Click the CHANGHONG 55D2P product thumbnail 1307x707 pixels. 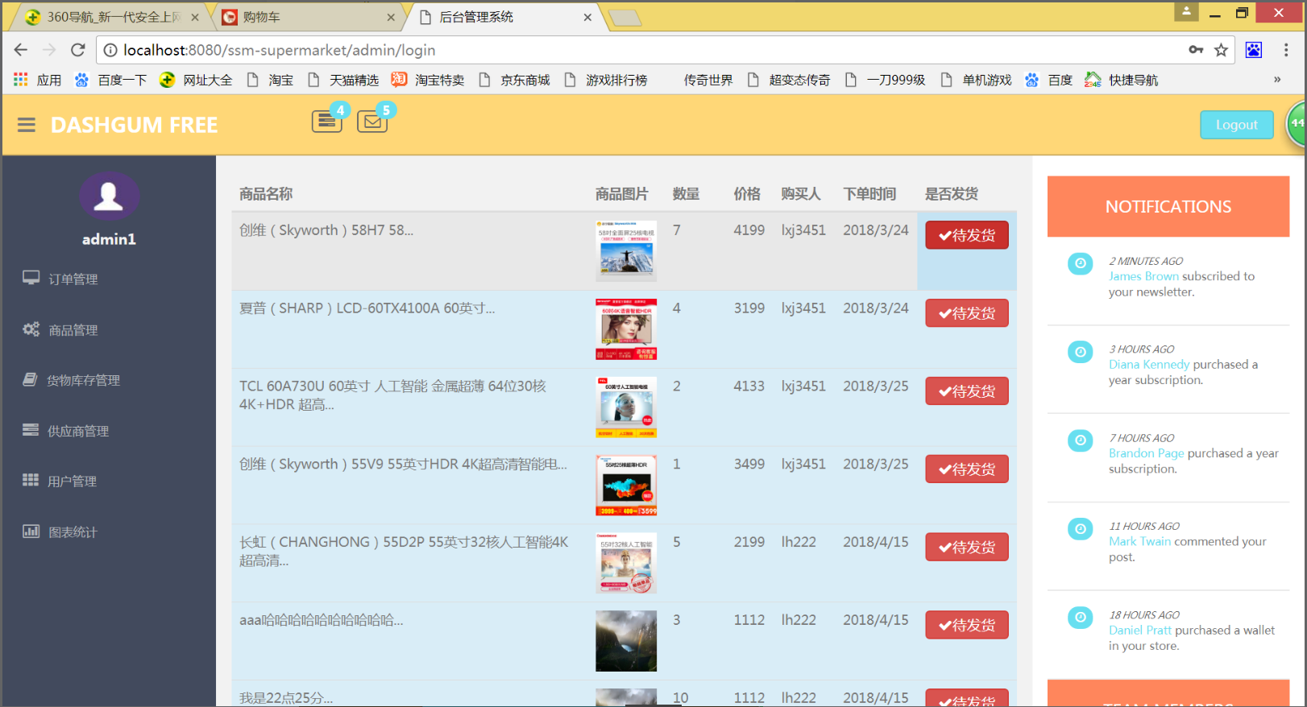[626, 563]
